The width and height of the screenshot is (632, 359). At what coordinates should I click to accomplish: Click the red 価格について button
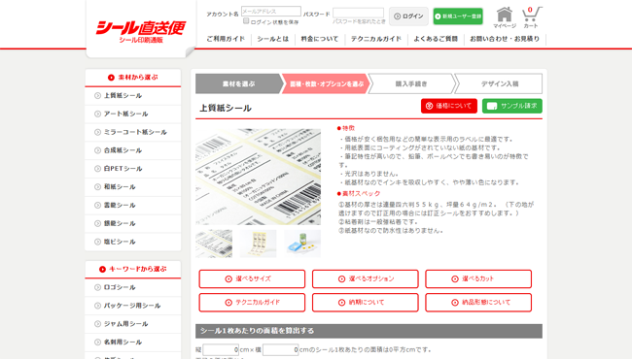(449, 106)
